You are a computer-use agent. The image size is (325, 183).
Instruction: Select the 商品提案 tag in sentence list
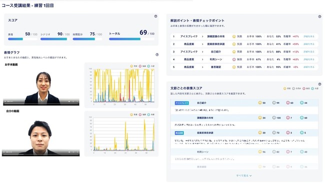[179, 133]
